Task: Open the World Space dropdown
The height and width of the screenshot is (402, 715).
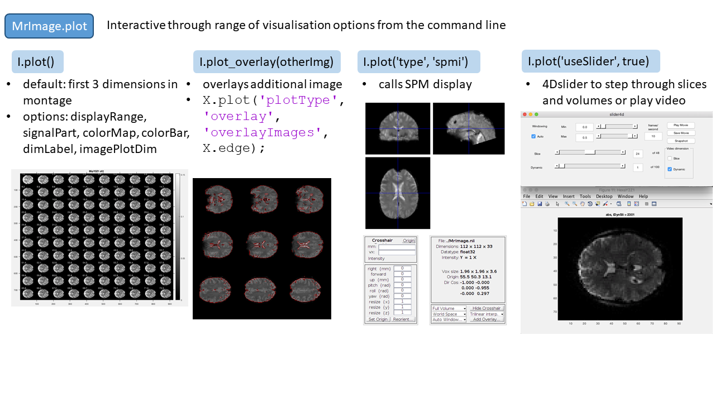Action: (449, 314)
